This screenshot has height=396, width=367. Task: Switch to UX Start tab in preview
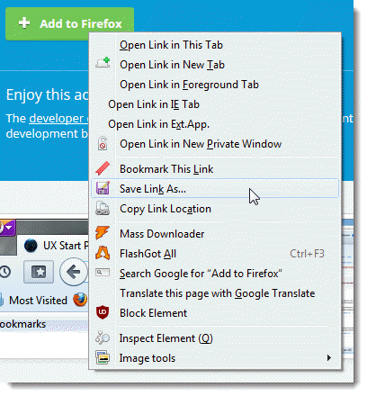[53, 246]
